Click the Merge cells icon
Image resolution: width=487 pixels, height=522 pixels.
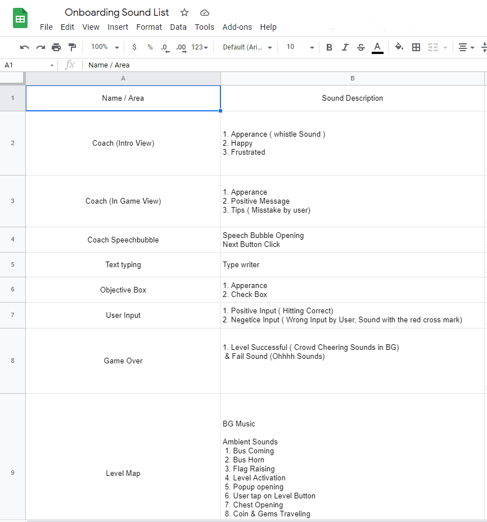433,47
